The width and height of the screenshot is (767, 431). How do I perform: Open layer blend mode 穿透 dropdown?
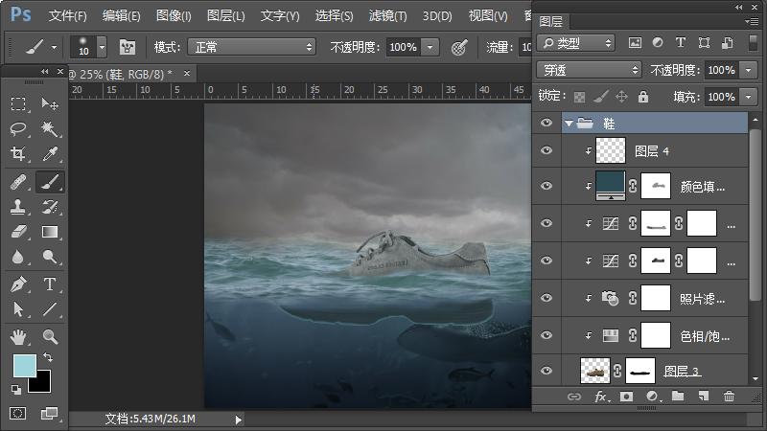(x=589, y=70)
